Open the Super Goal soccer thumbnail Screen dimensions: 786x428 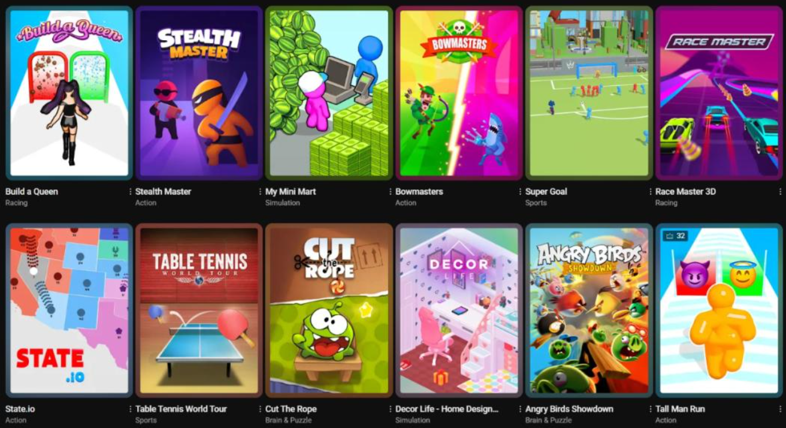[589, 93]
